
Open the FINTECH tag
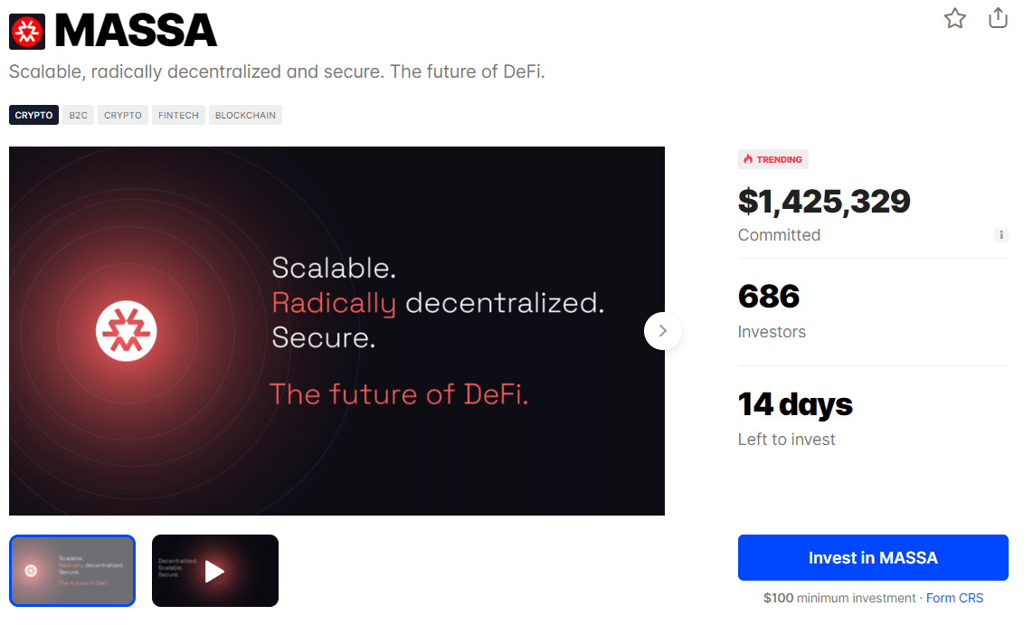click(177, 115)
